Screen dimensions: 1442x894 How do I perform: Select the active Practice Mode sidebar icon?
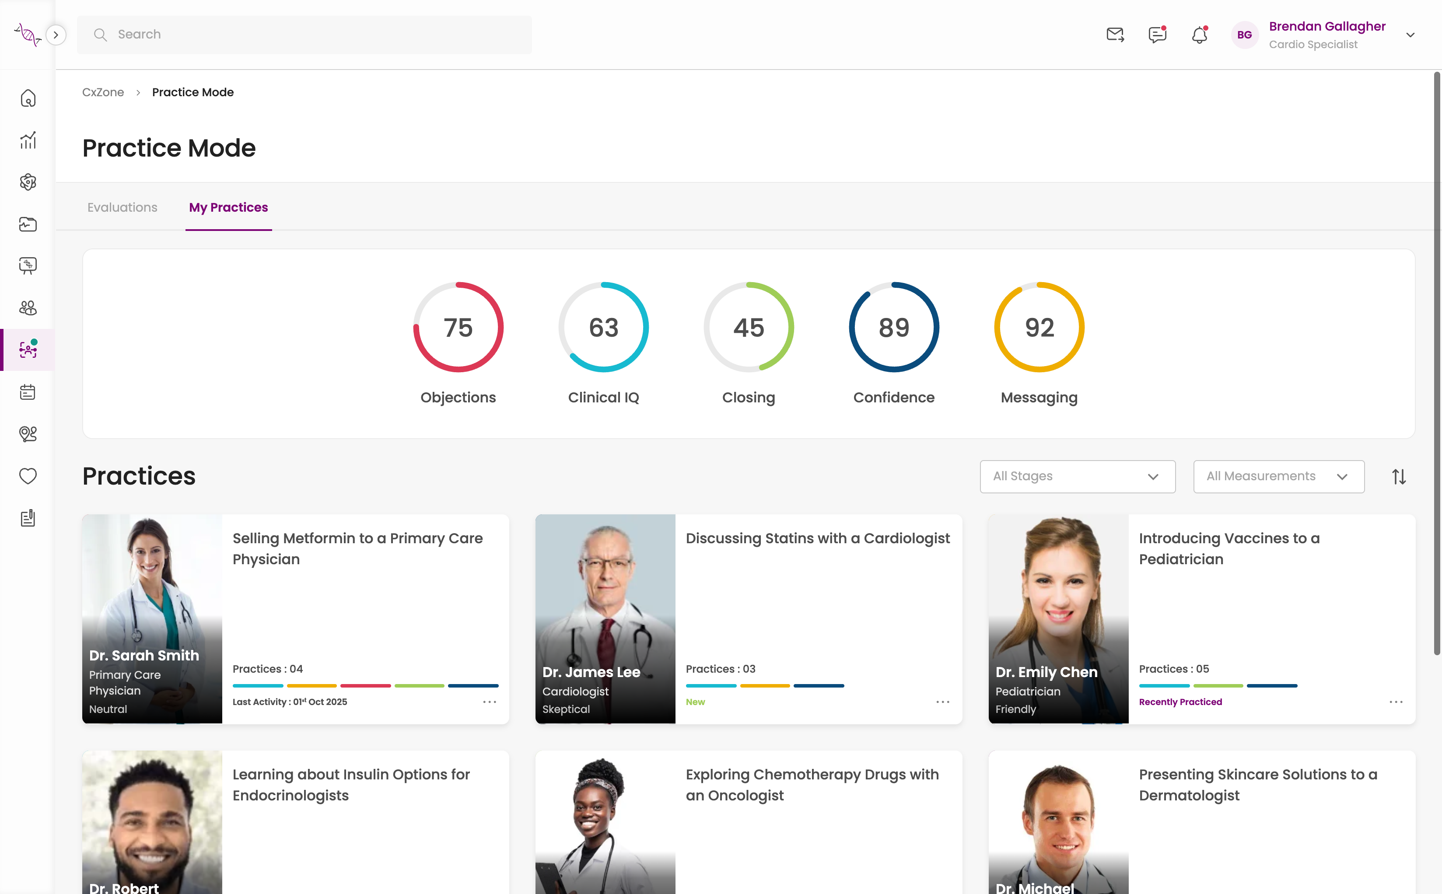28,349
